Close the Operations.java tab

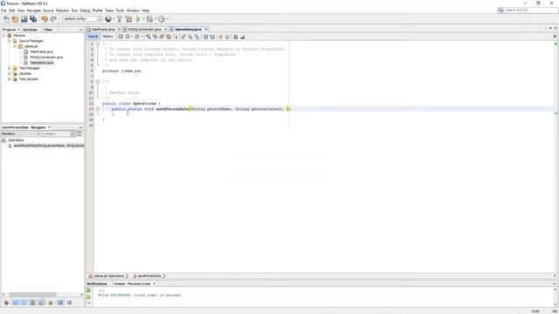click(x=206, y=29)
